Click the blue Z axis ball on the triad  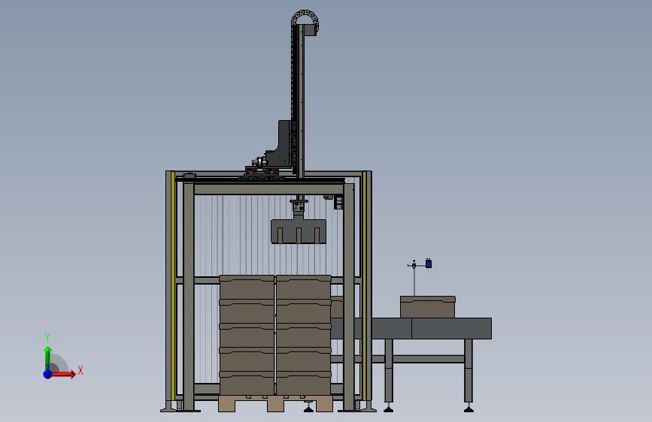(47, 374)
